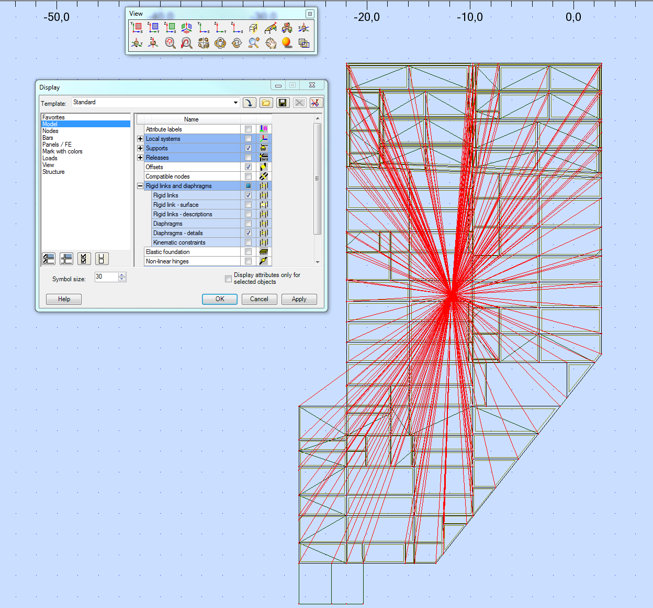Click the Apply button
653x608 pixels.
(x=299, y=299)
